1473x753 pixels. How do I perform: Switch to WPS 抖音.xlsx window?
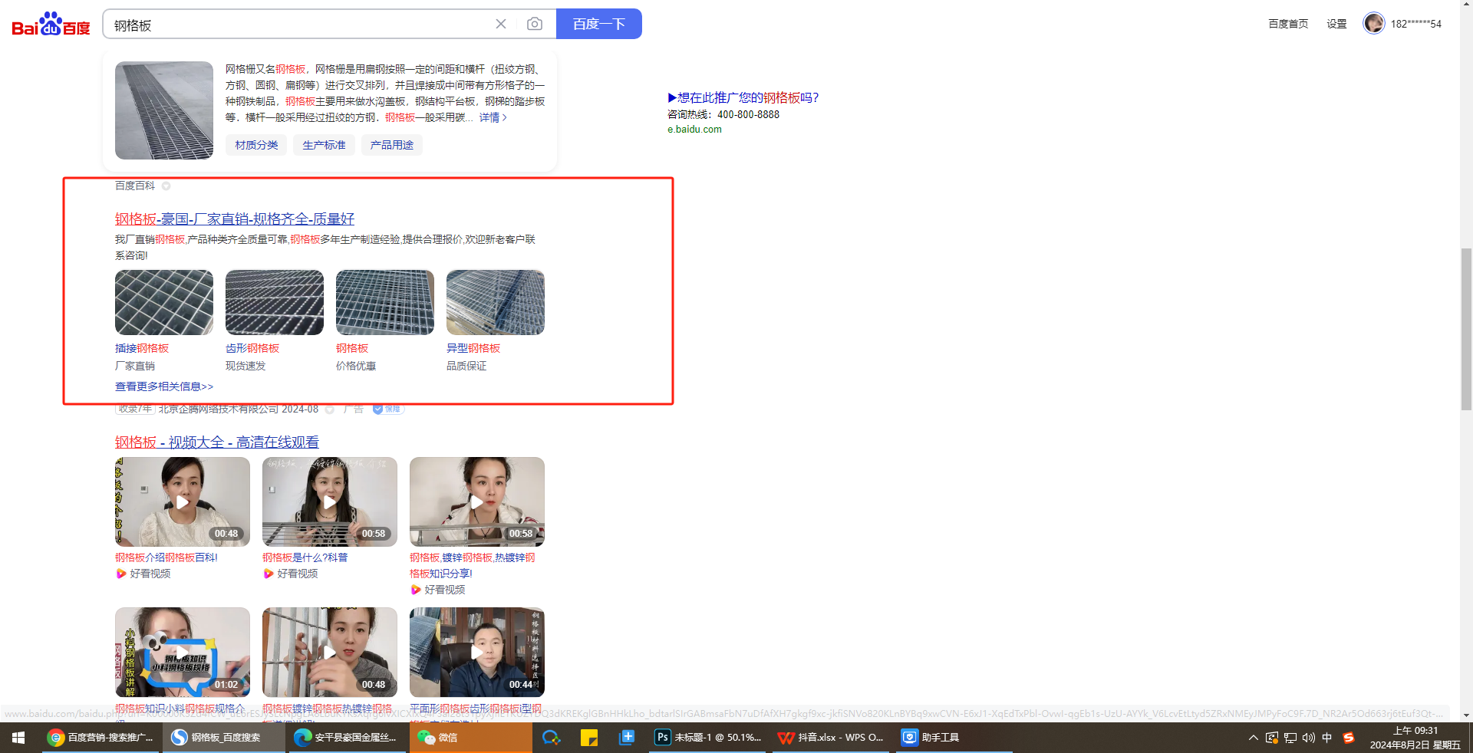pos(831,738)
